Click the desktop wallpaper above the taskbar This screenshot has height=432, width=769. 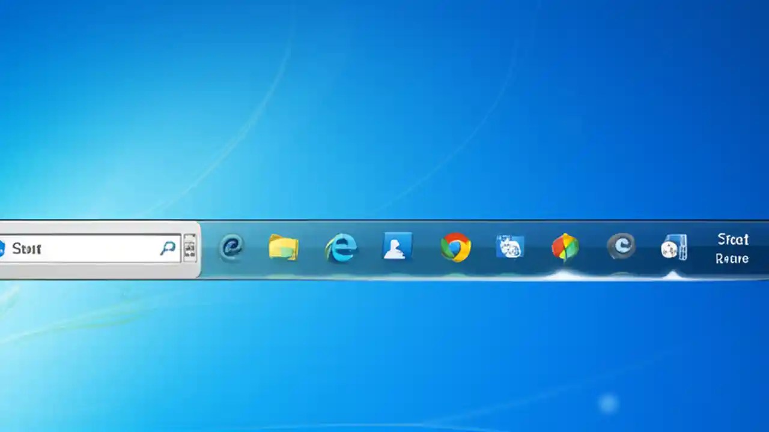click(384, 120)
